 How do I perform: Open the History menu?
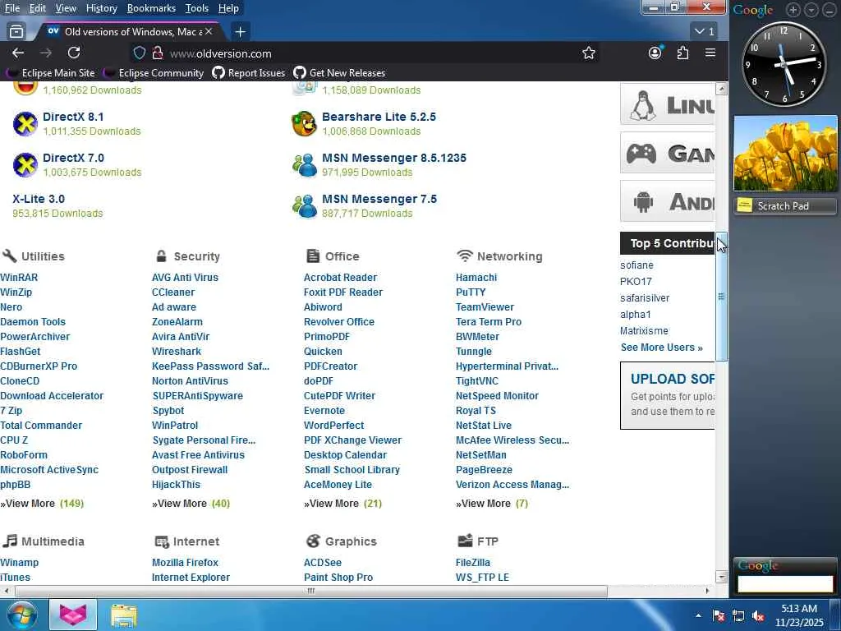click(x=101, y=8)
